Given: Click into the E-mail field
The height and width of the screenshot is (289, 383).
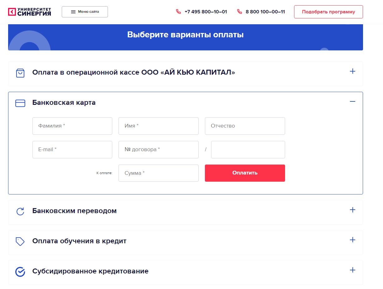Looking at the screenshot, I should (x=72, y=150).
